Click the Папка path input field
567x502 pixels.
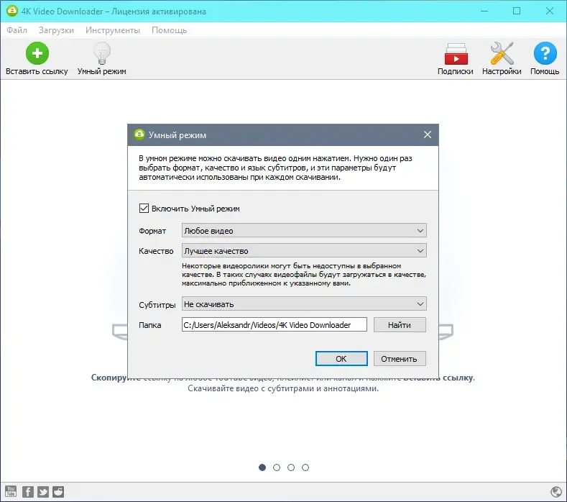click(x=274, y=324)
